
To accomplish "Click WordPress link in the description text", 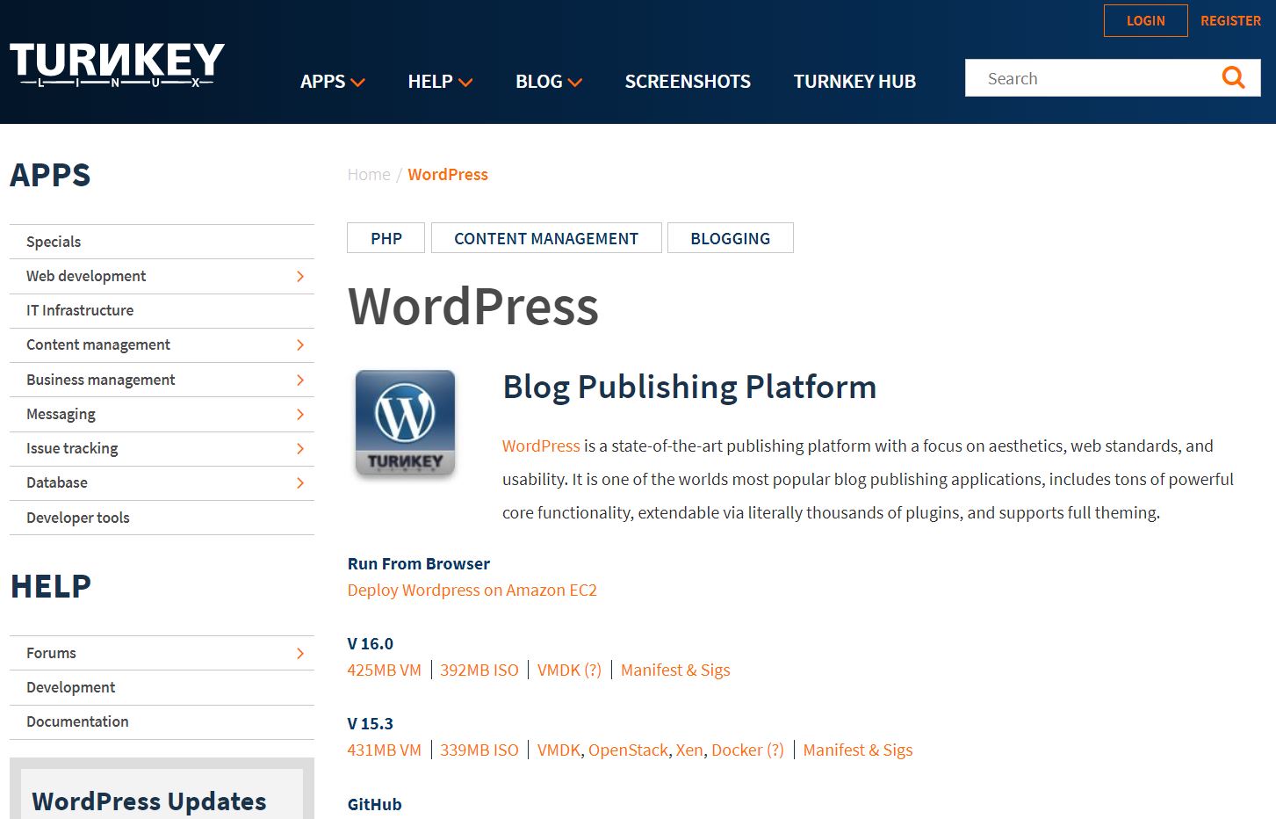I will click(541, 446).
